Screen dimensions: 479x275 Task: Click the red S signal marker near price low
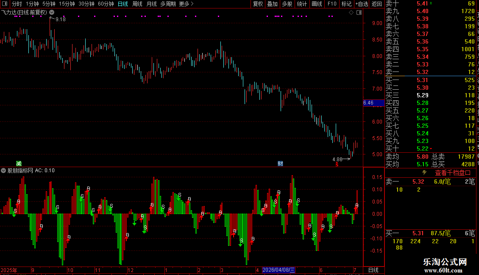pos(337,165)
